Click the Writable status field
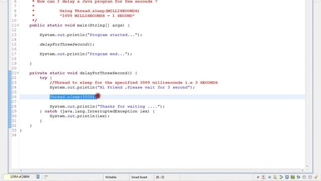The image size is (321, 181). click(x=111, y=177)
